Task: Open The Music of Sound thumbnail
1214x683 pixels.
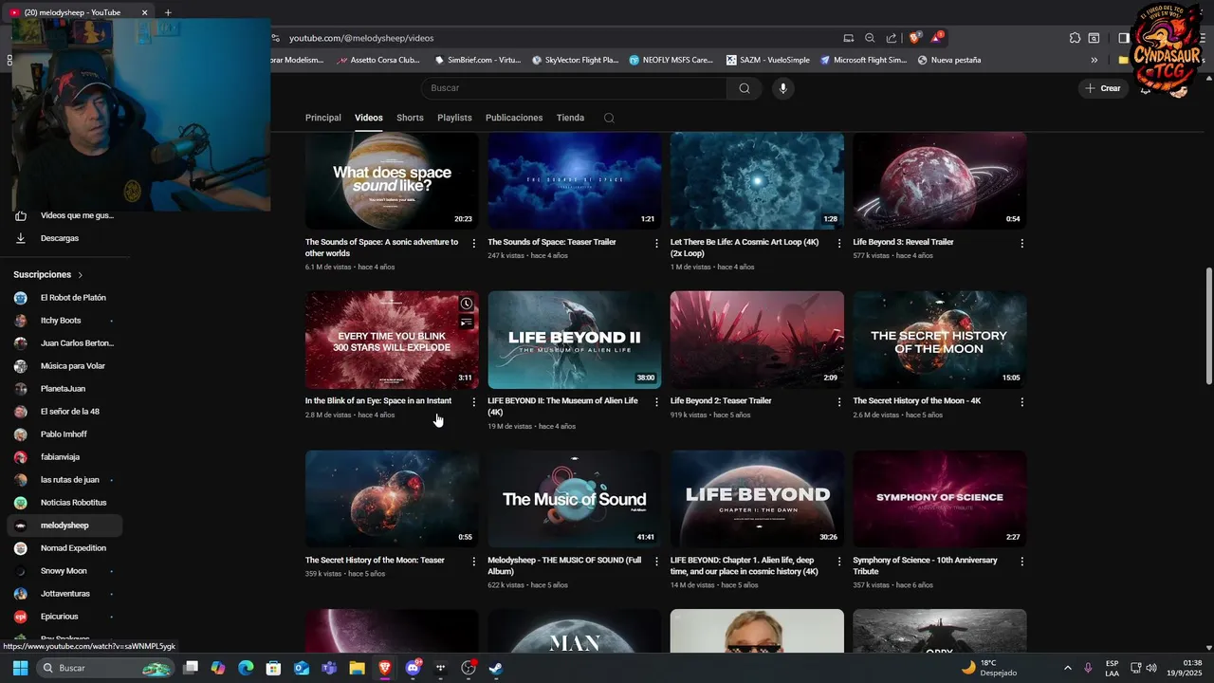Action: click(575, 499)
